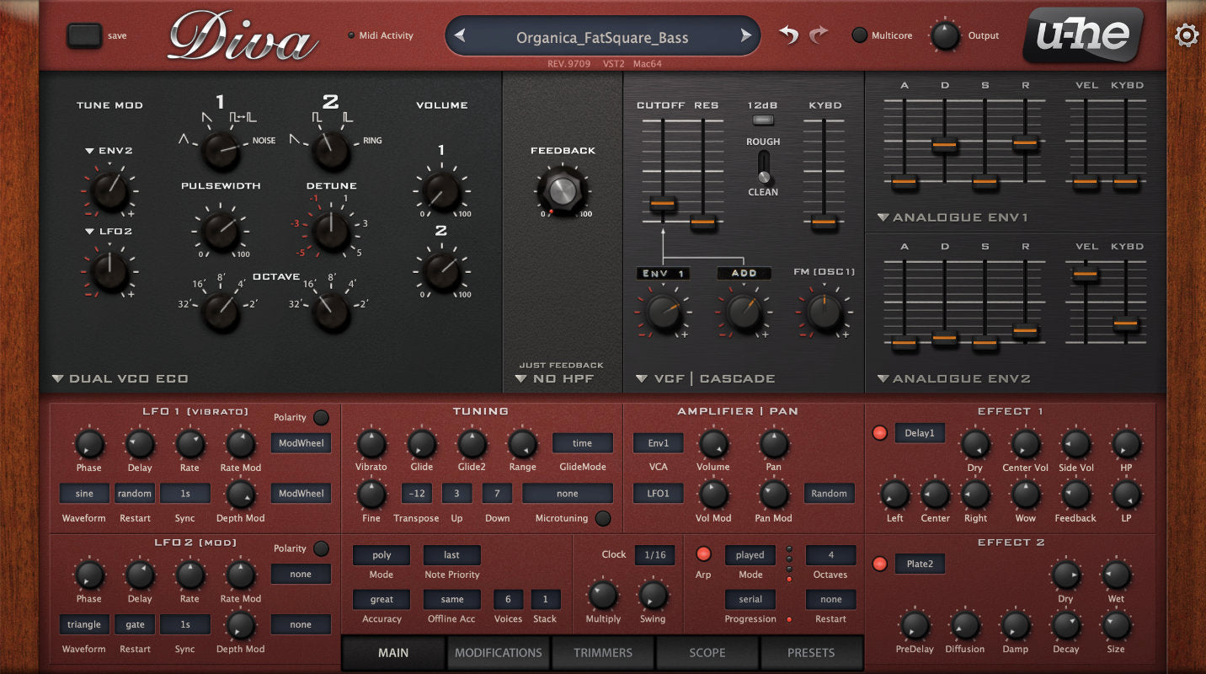The image size is (1206, 674).
Task: Switch to the PRESETS tab
Action: [811, 653]
